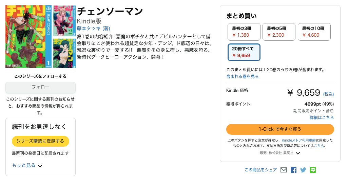The width and height of the screenshot is (348, 184).
Task: Select the 最初の5冊 bundle option
Action: pyautogui.click(x=279, y=32)
